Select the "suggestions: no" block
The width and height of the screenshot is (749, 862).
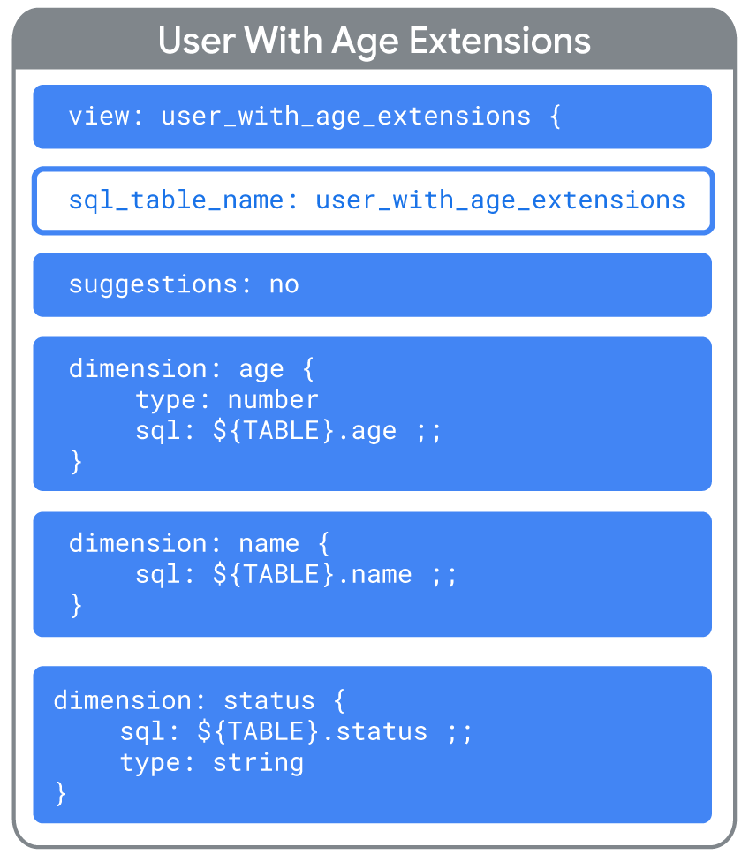[x=372, y=284]
